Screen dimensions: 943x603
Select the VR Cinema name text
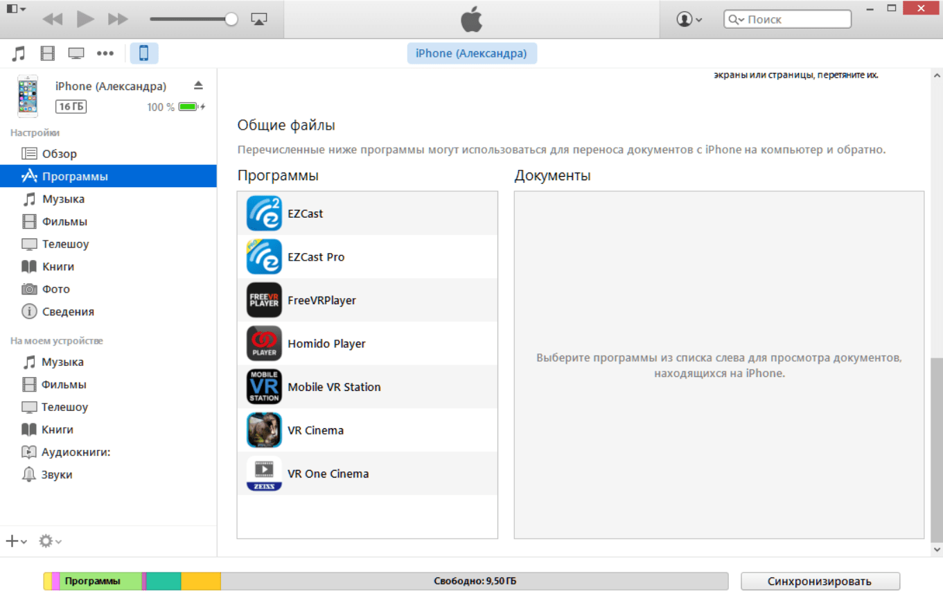[x=315, y=430]
